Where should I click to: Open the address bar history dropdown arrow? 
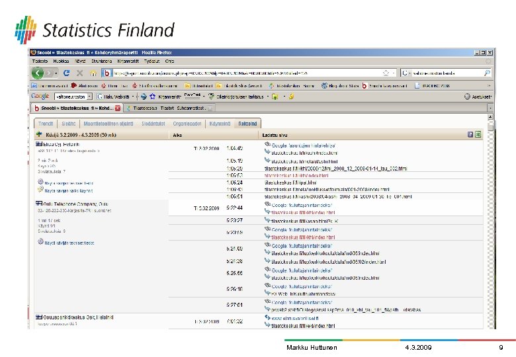[x=393, y=73]
